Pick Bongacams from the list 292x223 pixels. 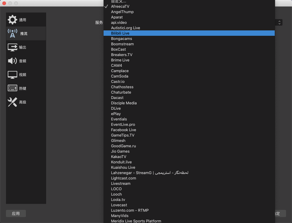189,39
